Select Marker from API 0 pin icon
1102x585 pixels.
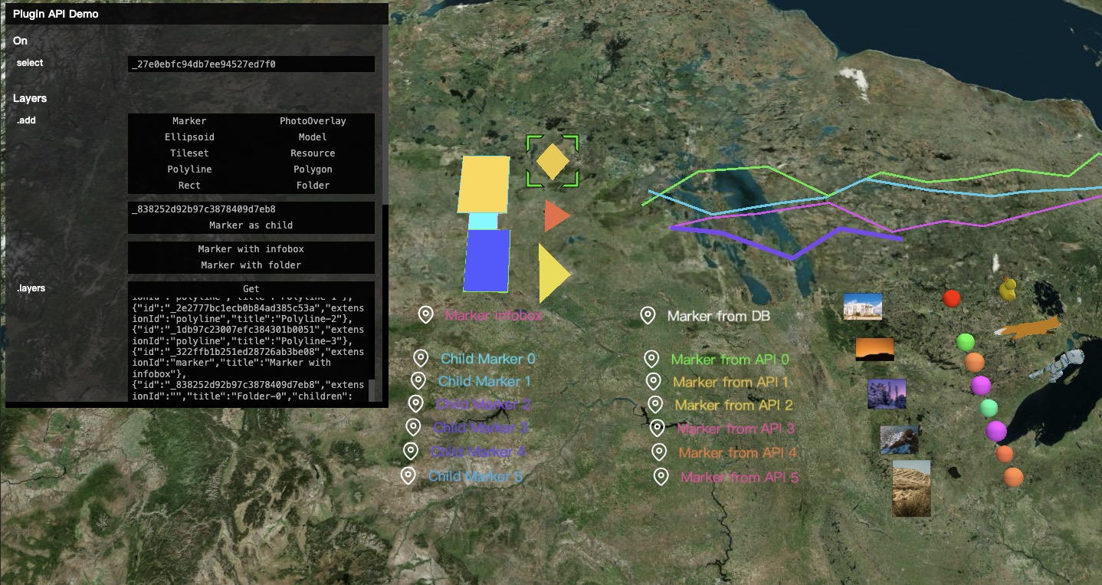point(651,358)
